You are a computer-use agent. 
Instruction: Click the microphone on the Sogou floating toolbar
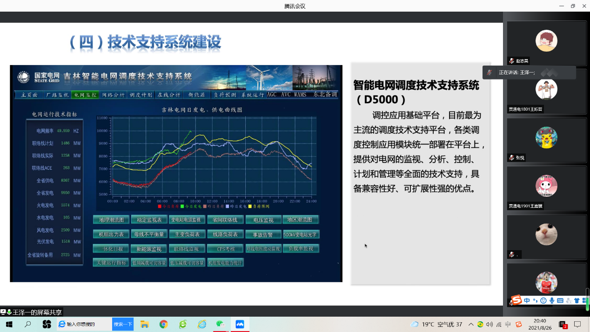tap(552, 300)
